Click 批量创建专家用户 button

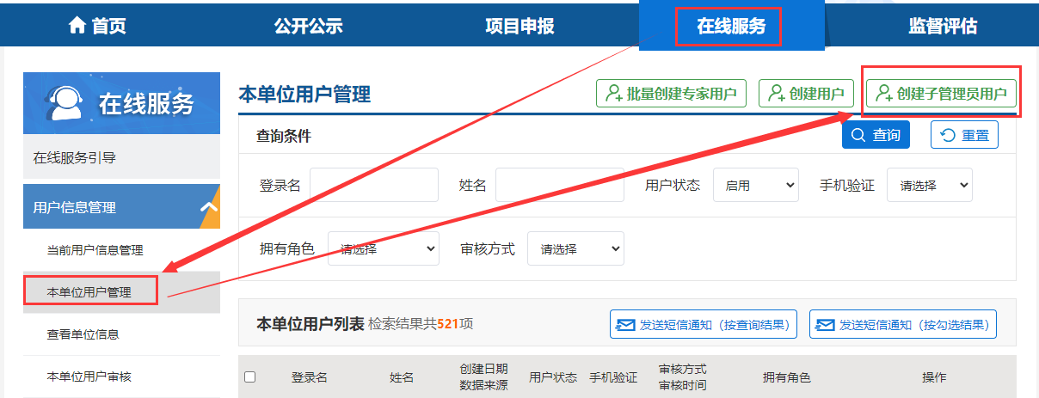click(x=671, y=94)
